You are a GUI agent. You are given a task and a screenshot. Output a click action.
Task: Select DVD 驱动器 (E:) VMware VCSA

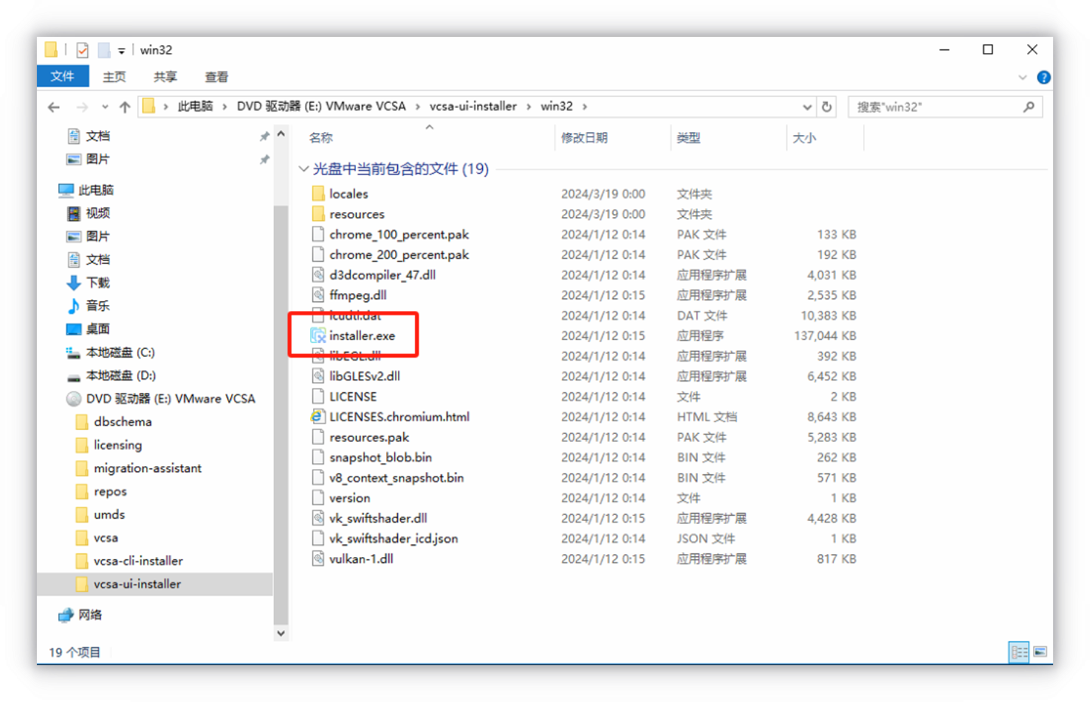pos(171,398)
